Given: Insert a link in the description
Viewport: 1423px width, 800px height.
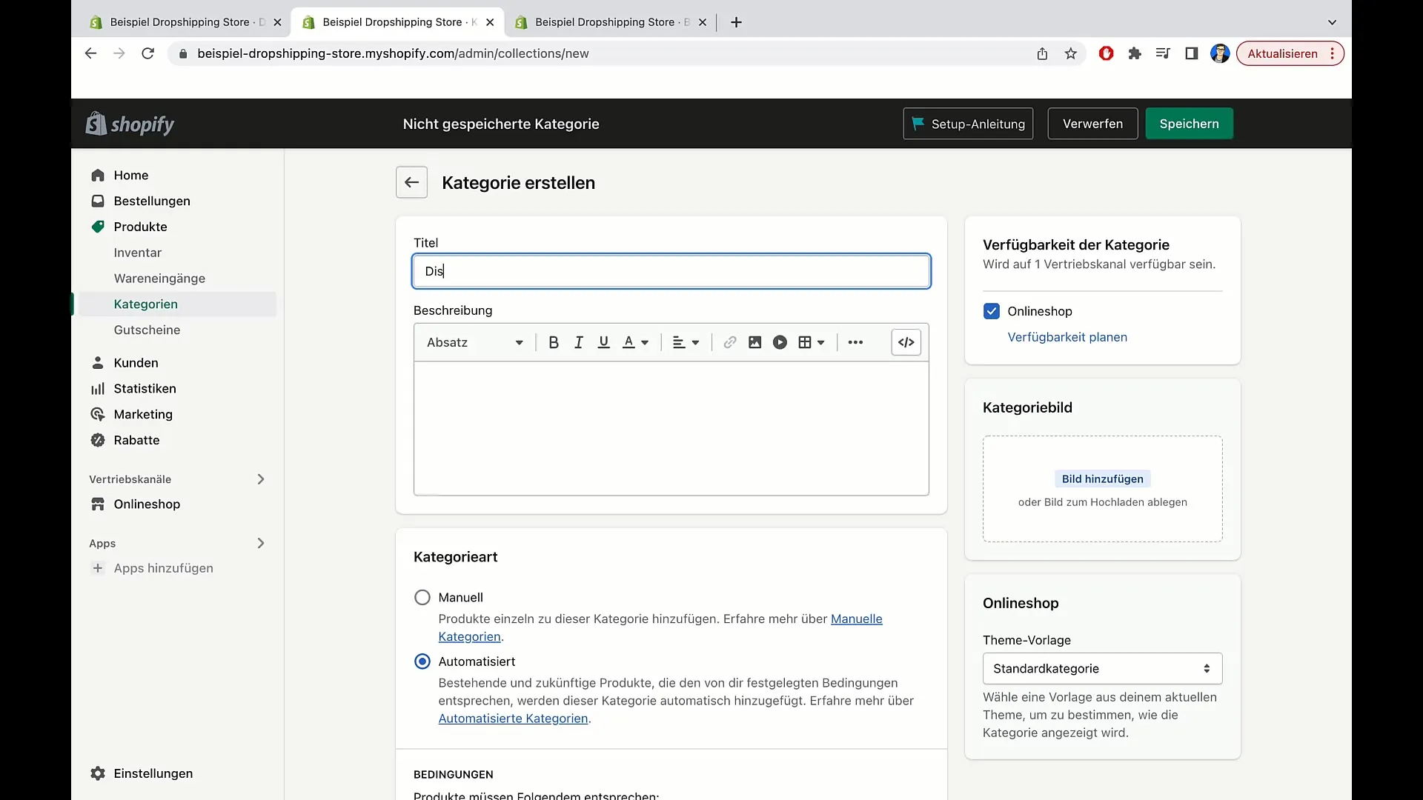Looking at the screenshot, I should [x=730, y=342].
